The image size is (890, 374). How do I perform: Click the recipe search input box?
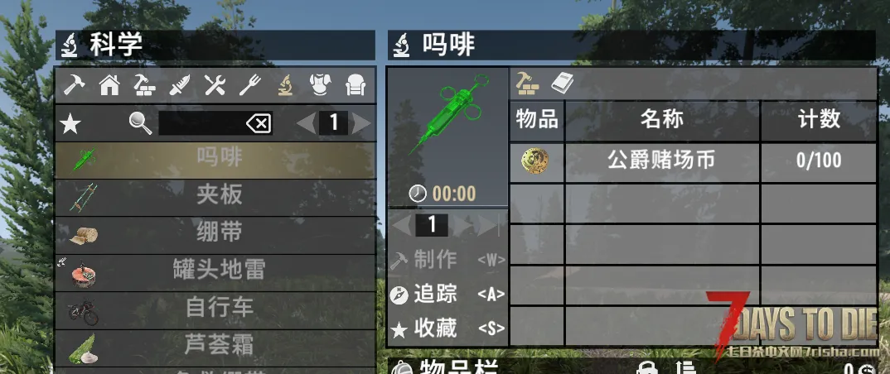(201, 123)
